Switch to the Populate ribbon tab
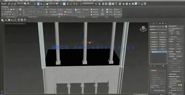185x95 pixels. click(42, 7)
